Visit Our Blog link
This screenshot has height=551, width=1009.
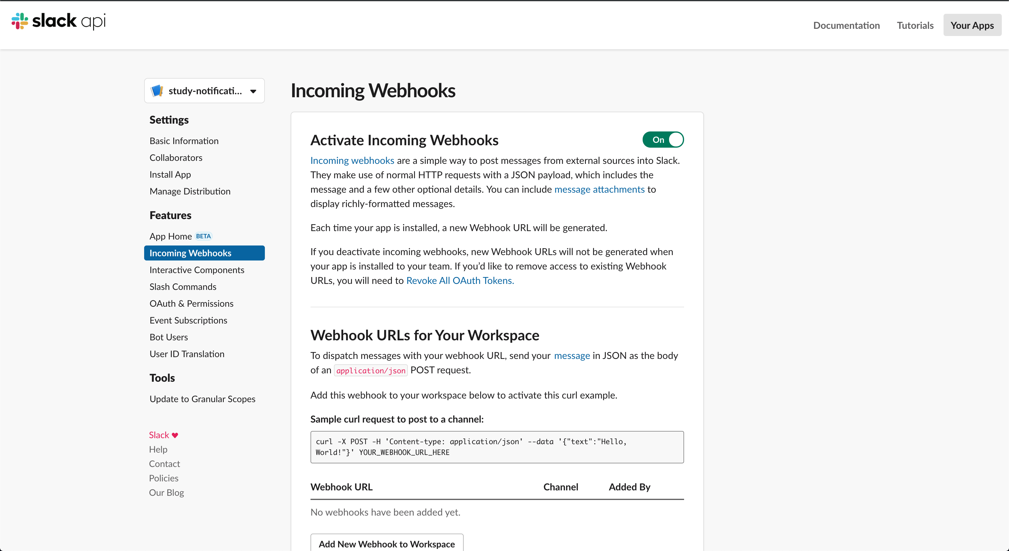pos(166,493)
